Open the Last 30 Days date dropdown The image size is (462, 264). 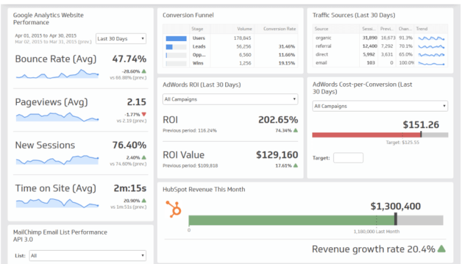121,39
